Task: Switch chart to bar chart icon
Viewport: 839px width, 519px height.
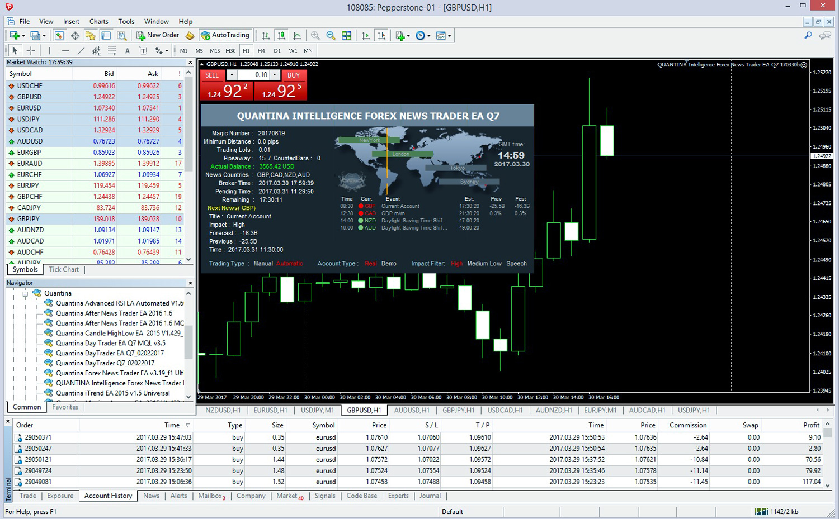Action: pos(266,35)
